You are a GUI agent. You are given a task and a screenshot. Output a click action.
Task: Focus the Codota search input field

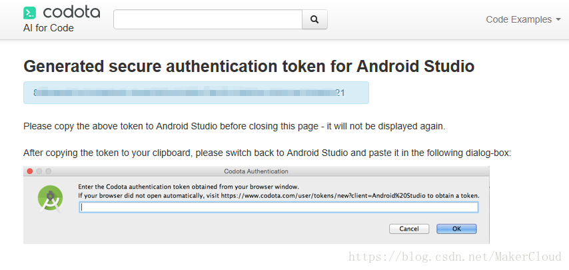tap(208, 19)
